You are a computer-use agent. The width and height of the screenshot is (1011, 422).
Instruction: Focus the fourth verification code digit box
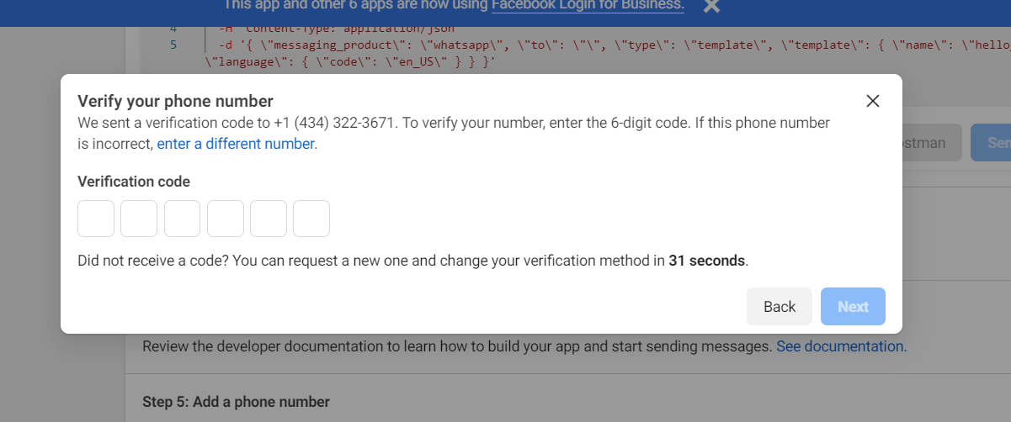(226, 219)
